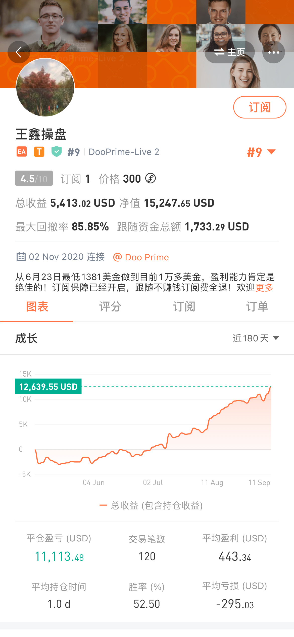
Task: Open the 近180天 period dropdown
Action: point(256,338)
